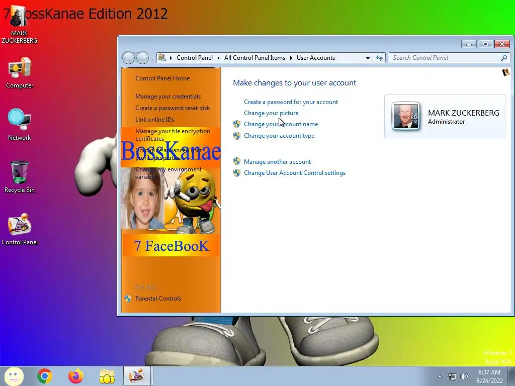This screenshot has width=515, height=386.
Task: Click the User Accounts address bar icon
Action: pos(161,58)
